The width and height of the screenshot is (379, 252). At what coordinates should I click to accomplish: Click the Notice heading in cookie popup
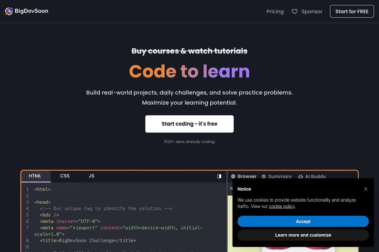coord(244,189)
